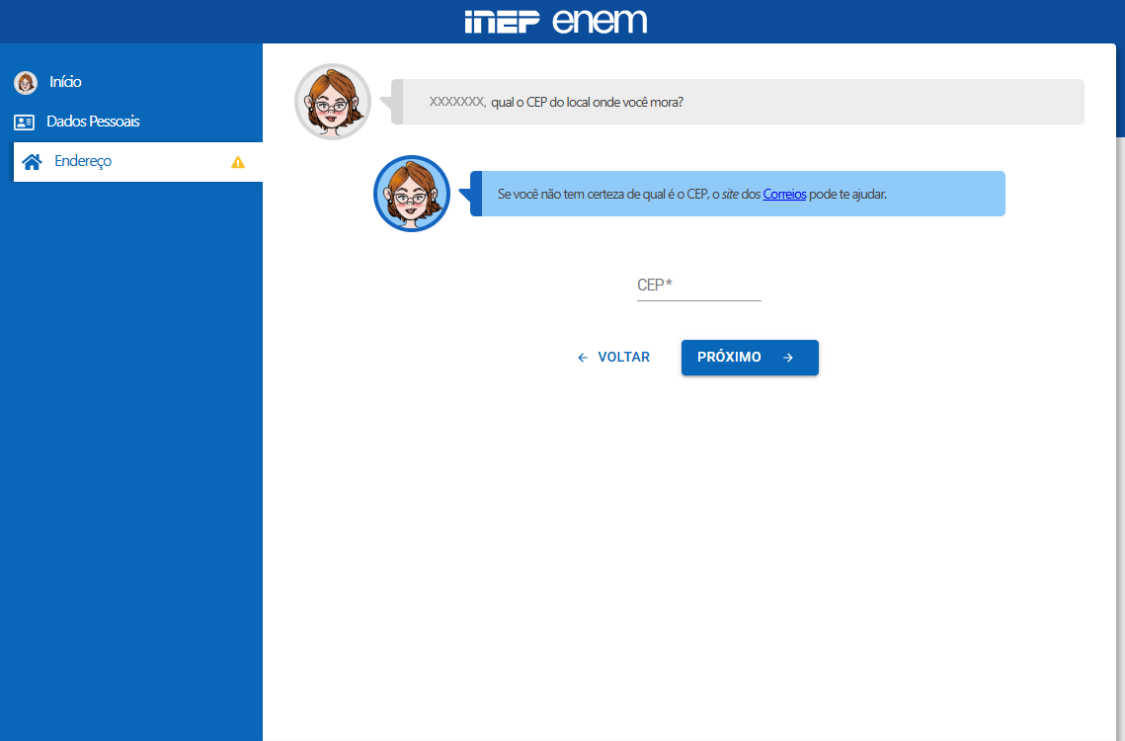
Task: Click the blue-bordered avatar next to Correios tip
Action: [412, 194]
